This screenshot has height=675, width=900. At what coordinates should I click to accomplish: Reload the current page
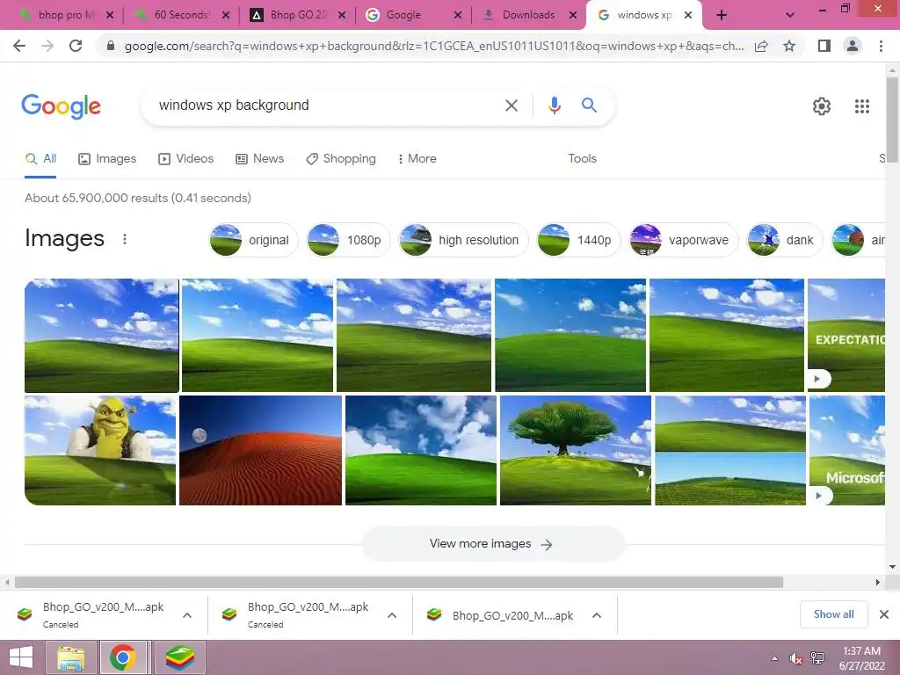(x=76, y=46)
